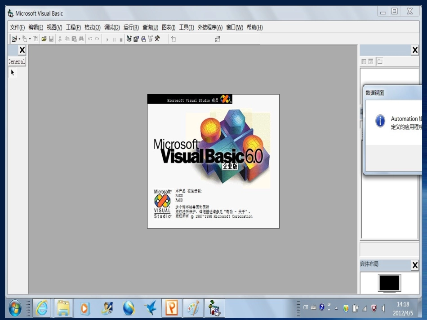Open the 文件(F) menu

pyautogui.click(x=17, y=27)
